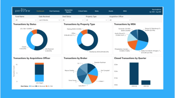This screenshot has height=98, width=175.
Task: Click the Closed legend swatch
Action: pos(30,86)
